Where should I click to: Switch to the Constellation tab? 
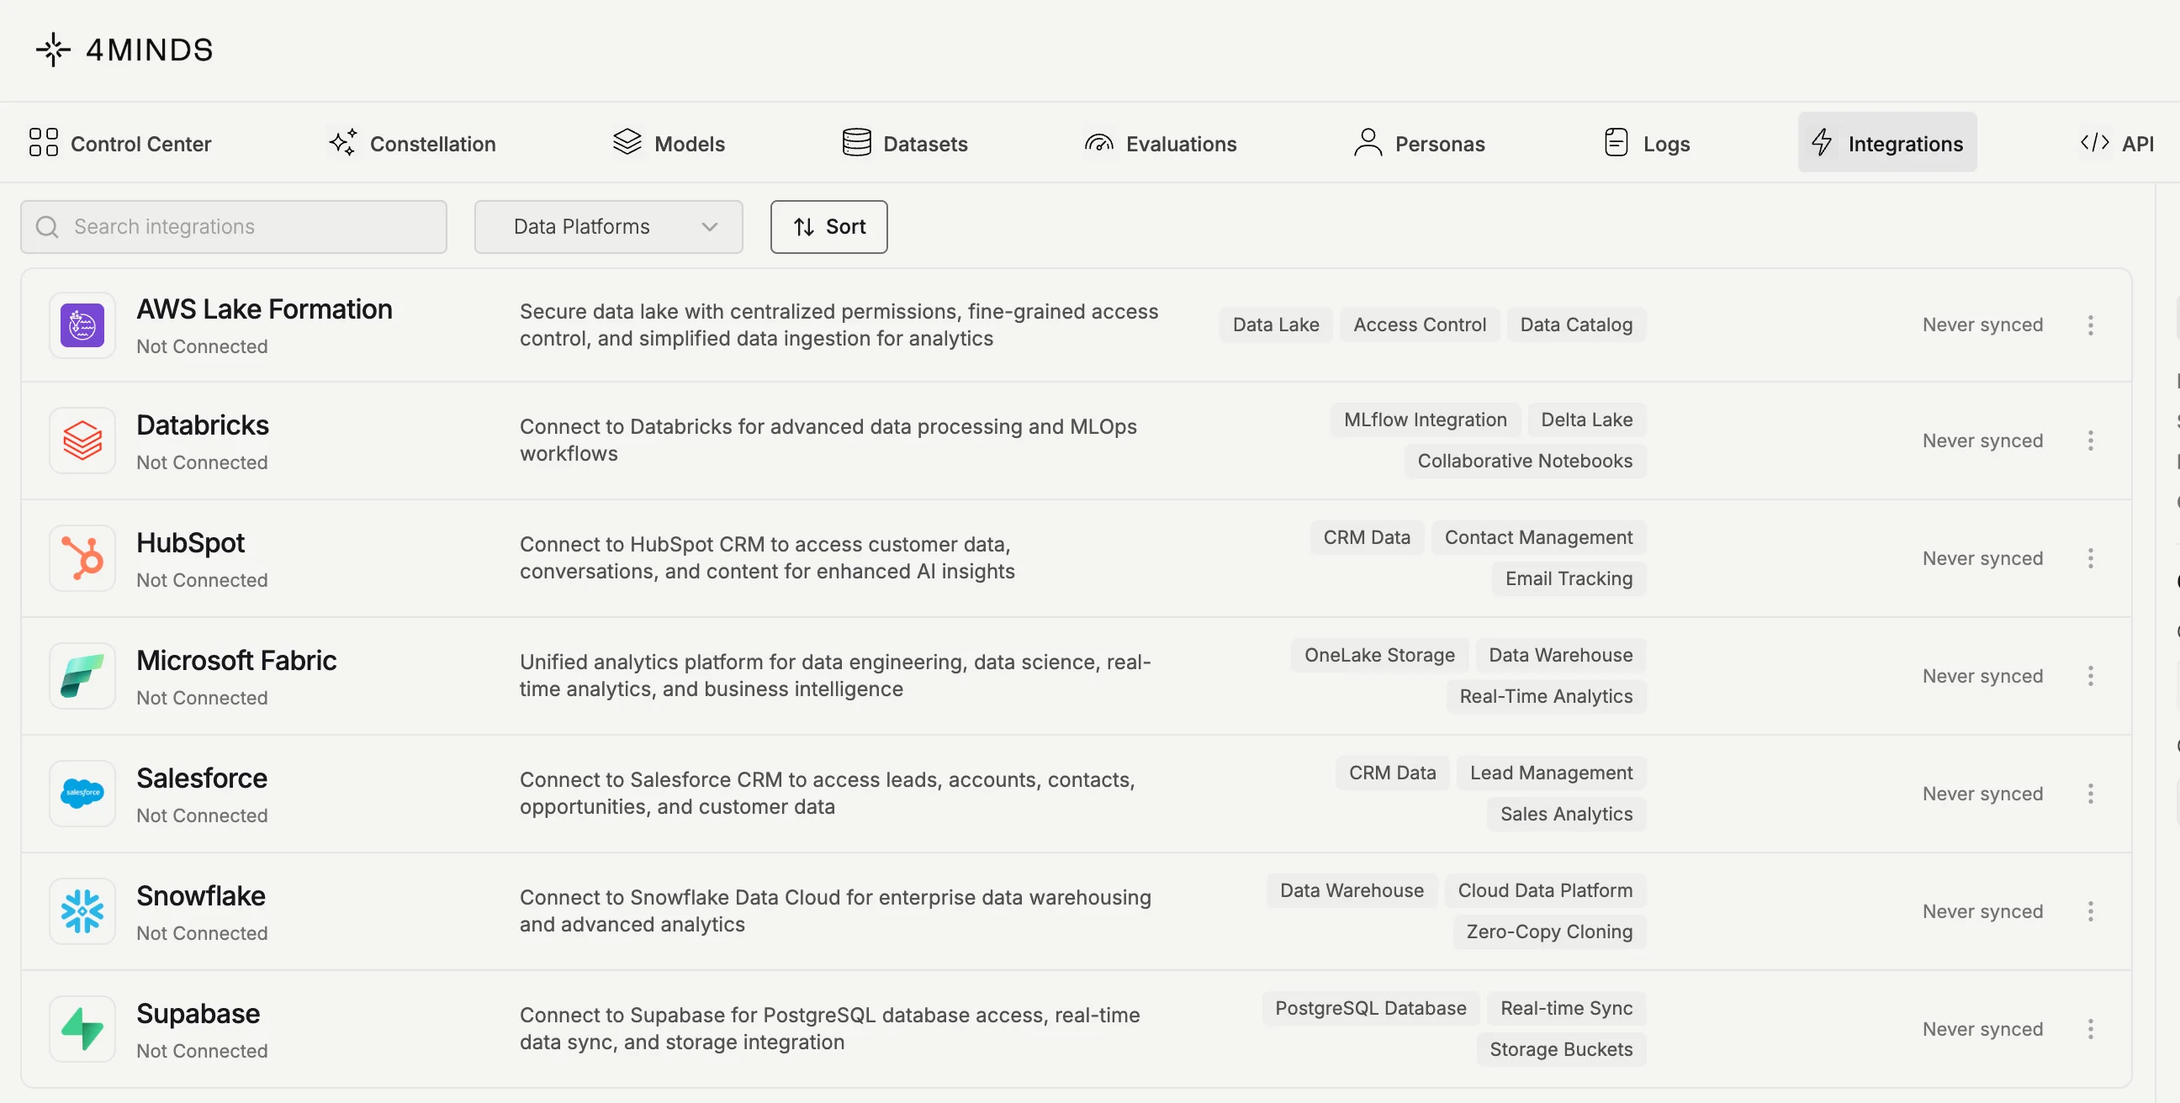[x=412, y=143]
